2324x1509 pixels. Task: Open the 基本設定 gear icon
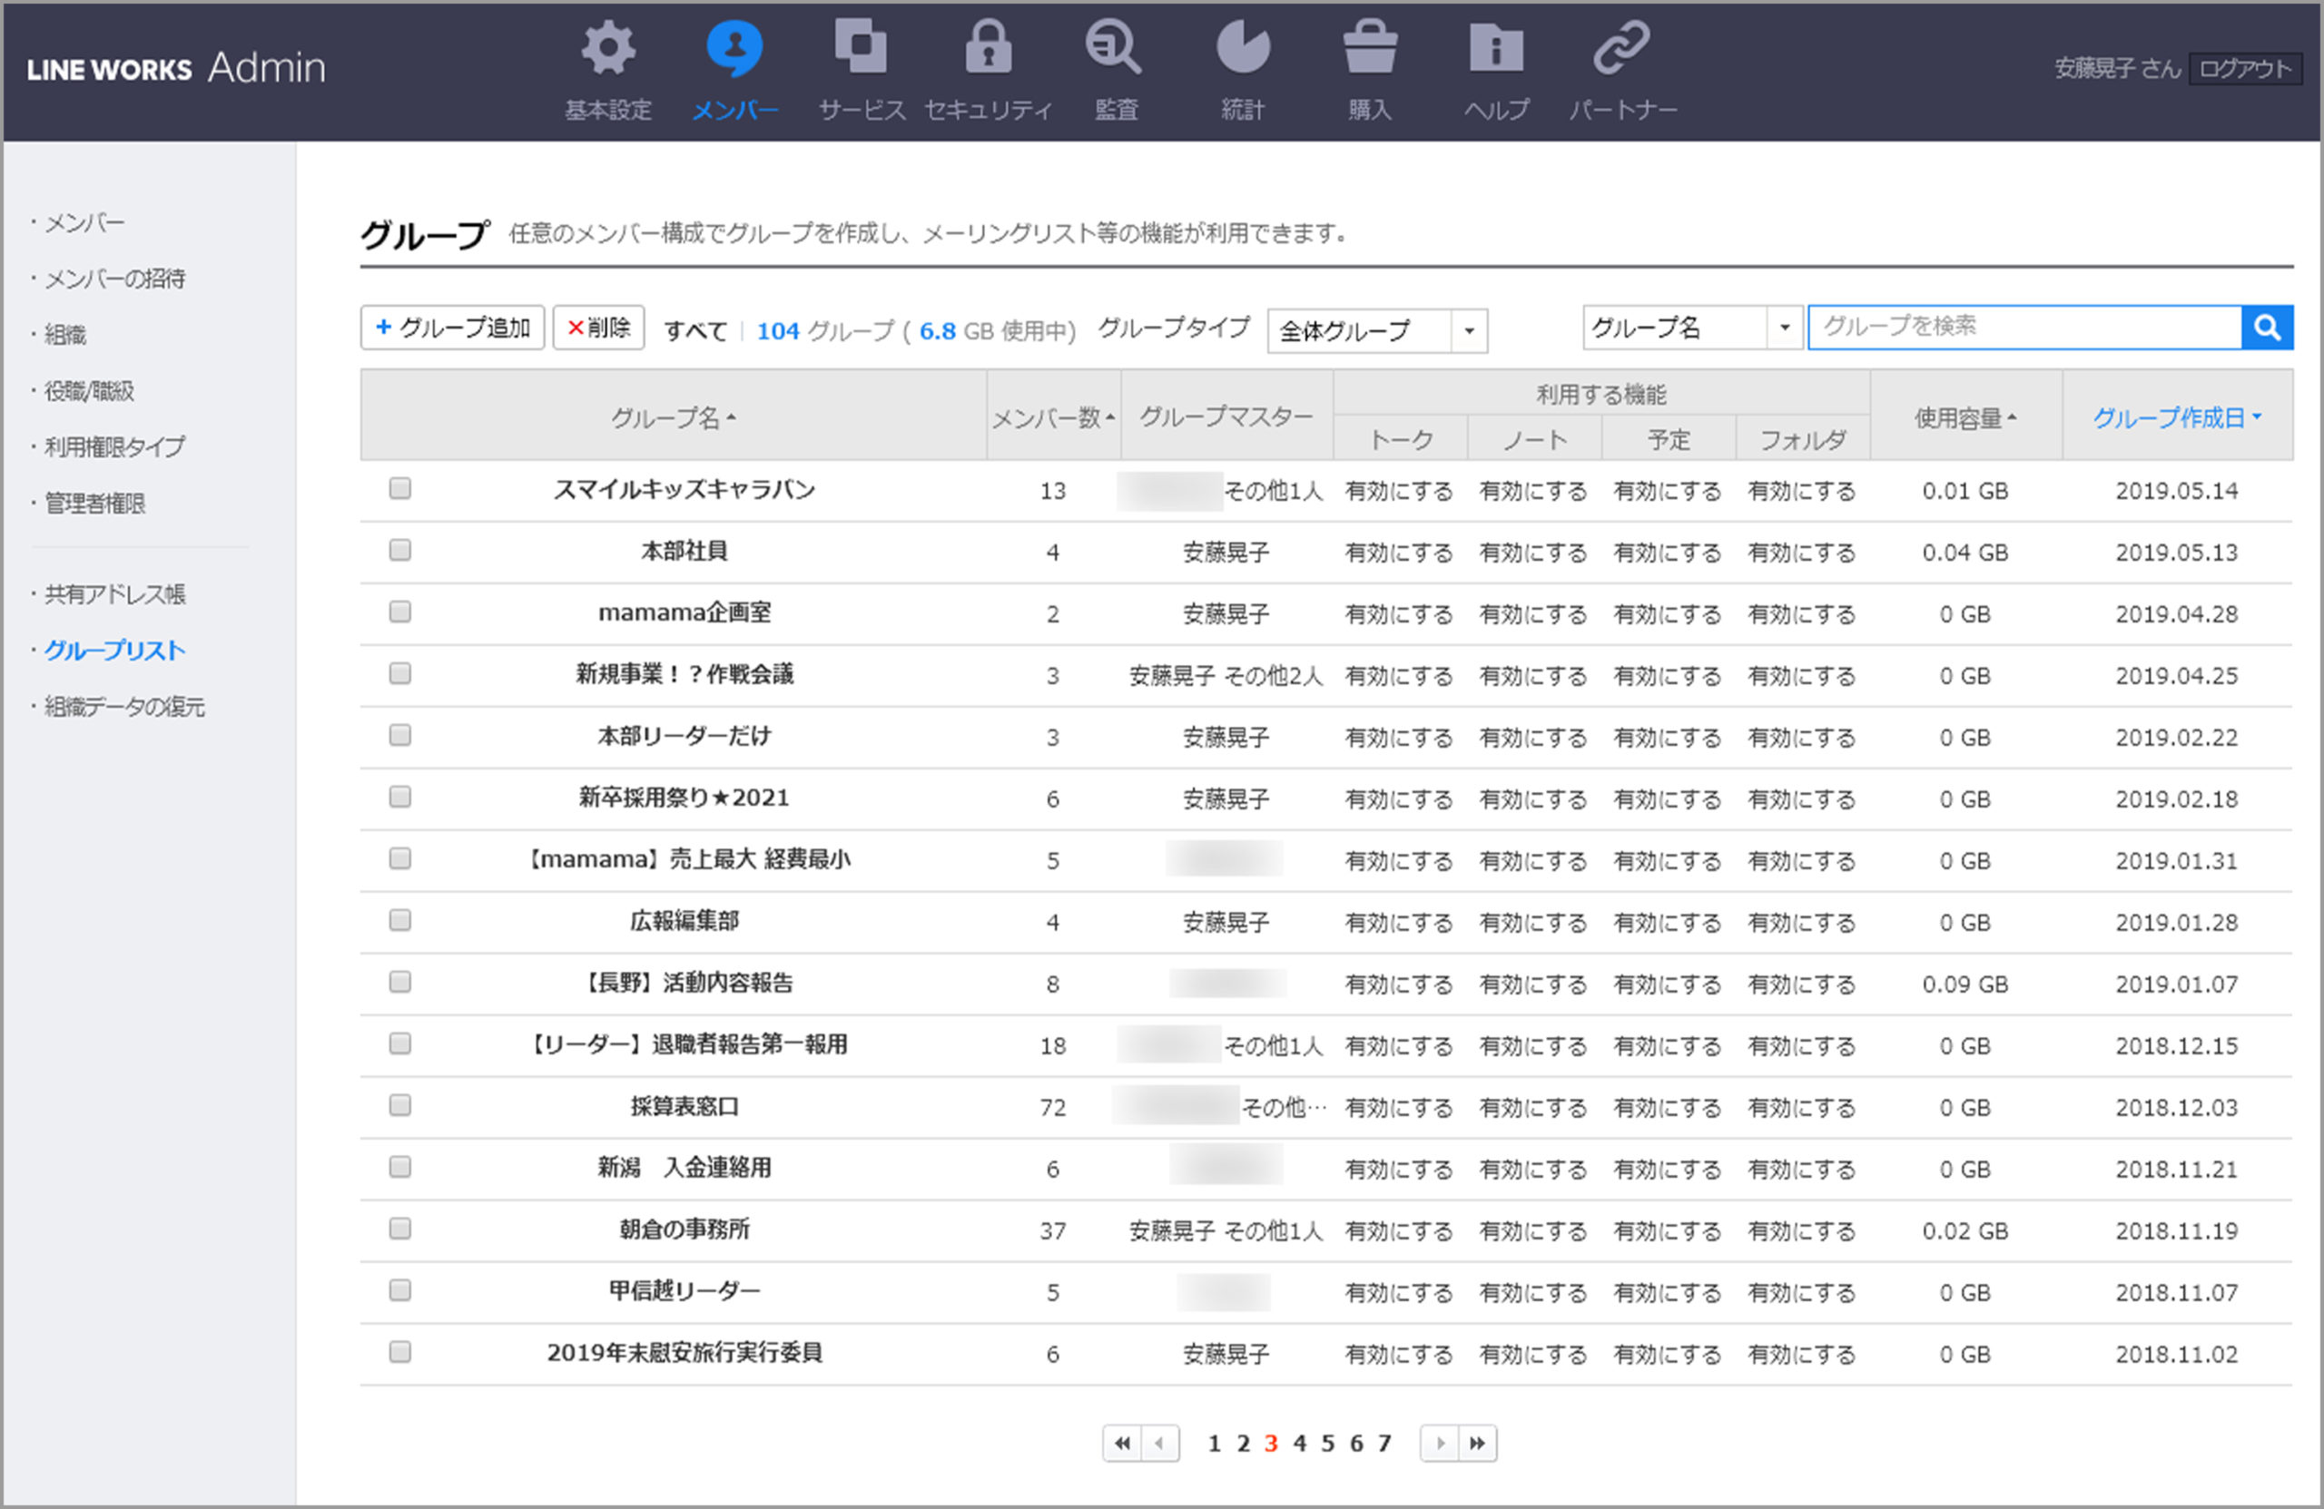607,49
